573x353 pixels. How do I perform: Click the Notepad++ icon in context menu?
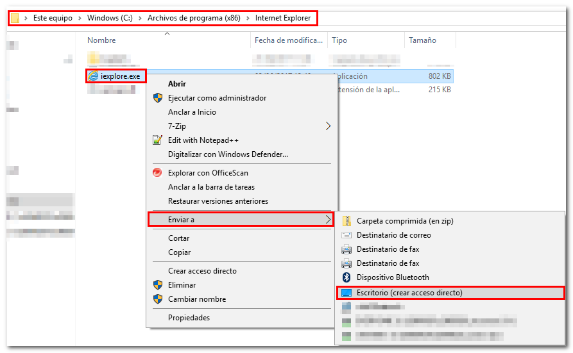[x=158, y=140]
